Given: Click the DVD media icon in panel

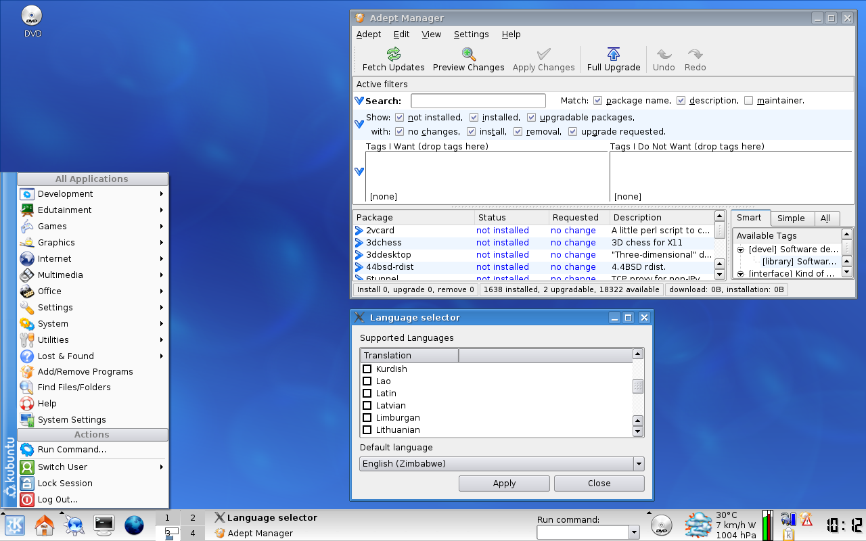Looking at the screenshot, I should 662,525.
